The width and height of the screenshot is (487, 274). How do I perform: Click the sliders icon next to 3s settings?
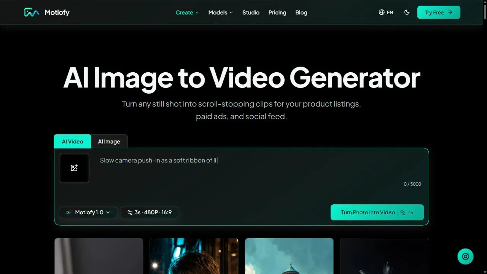(130, 212)
